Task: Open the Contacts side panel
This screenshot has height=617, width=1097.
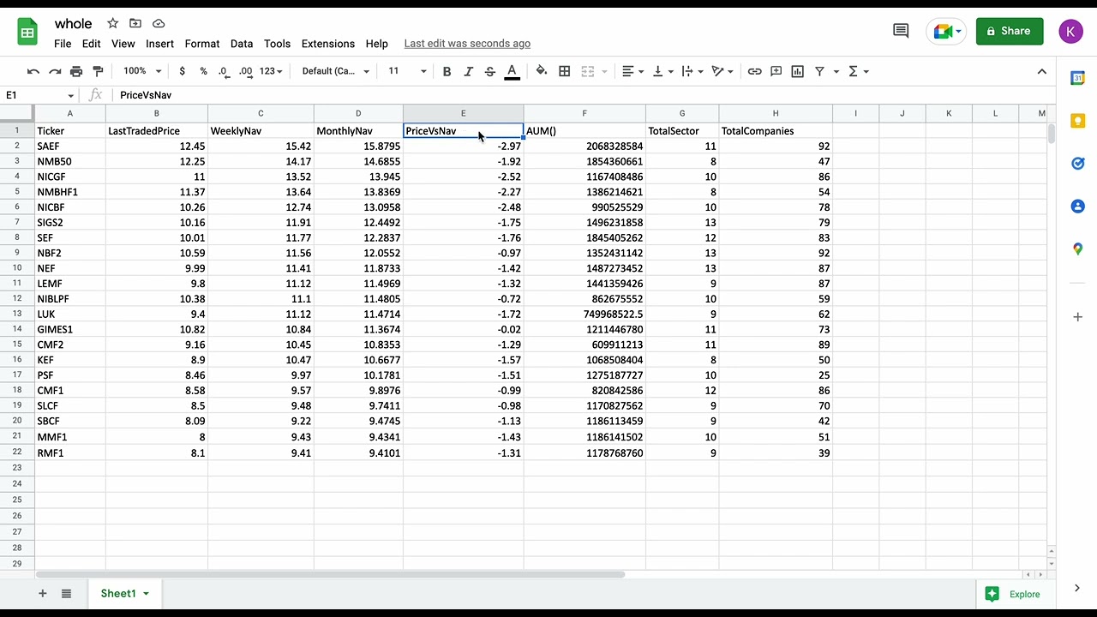Action: point(1078,207)
